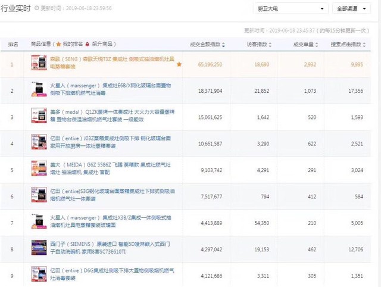
Task: Select value 10,661,587 in rank 4
Action: click(210, 144)
